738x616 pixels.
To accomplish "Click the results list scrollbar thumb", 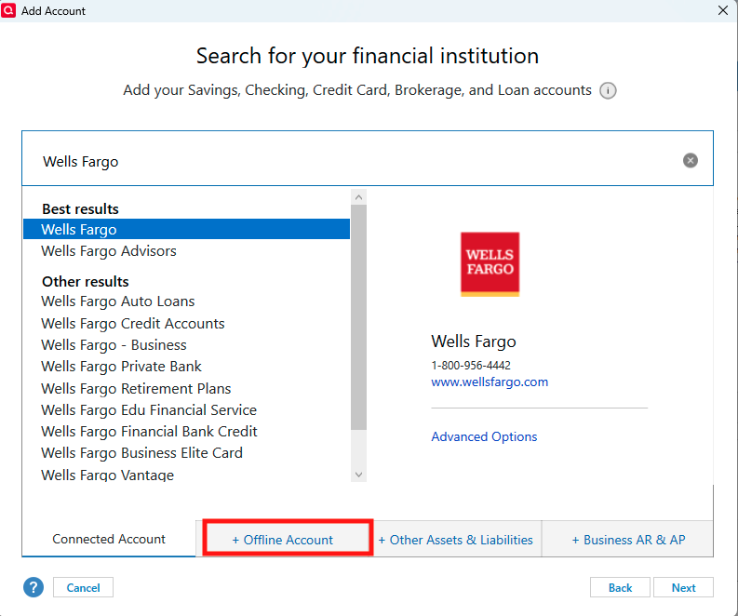I will coord(358,316).
